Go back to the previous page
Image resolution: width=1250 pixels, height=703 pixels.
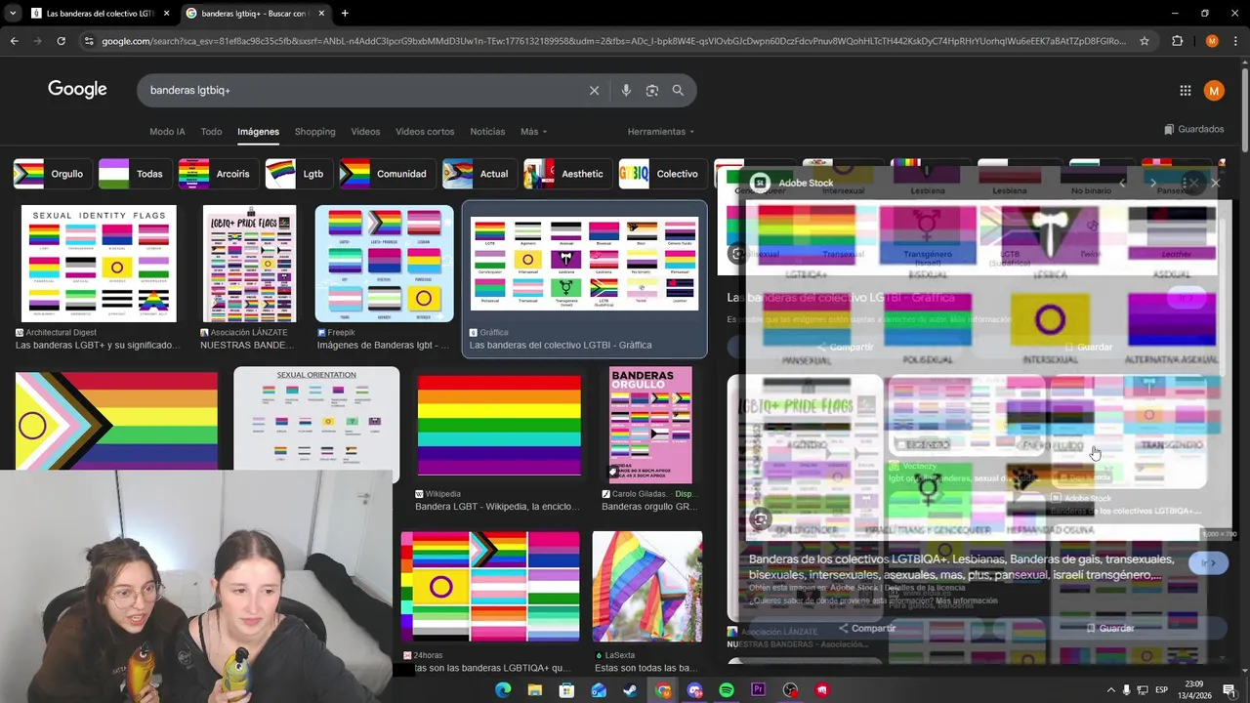[14, 41]
